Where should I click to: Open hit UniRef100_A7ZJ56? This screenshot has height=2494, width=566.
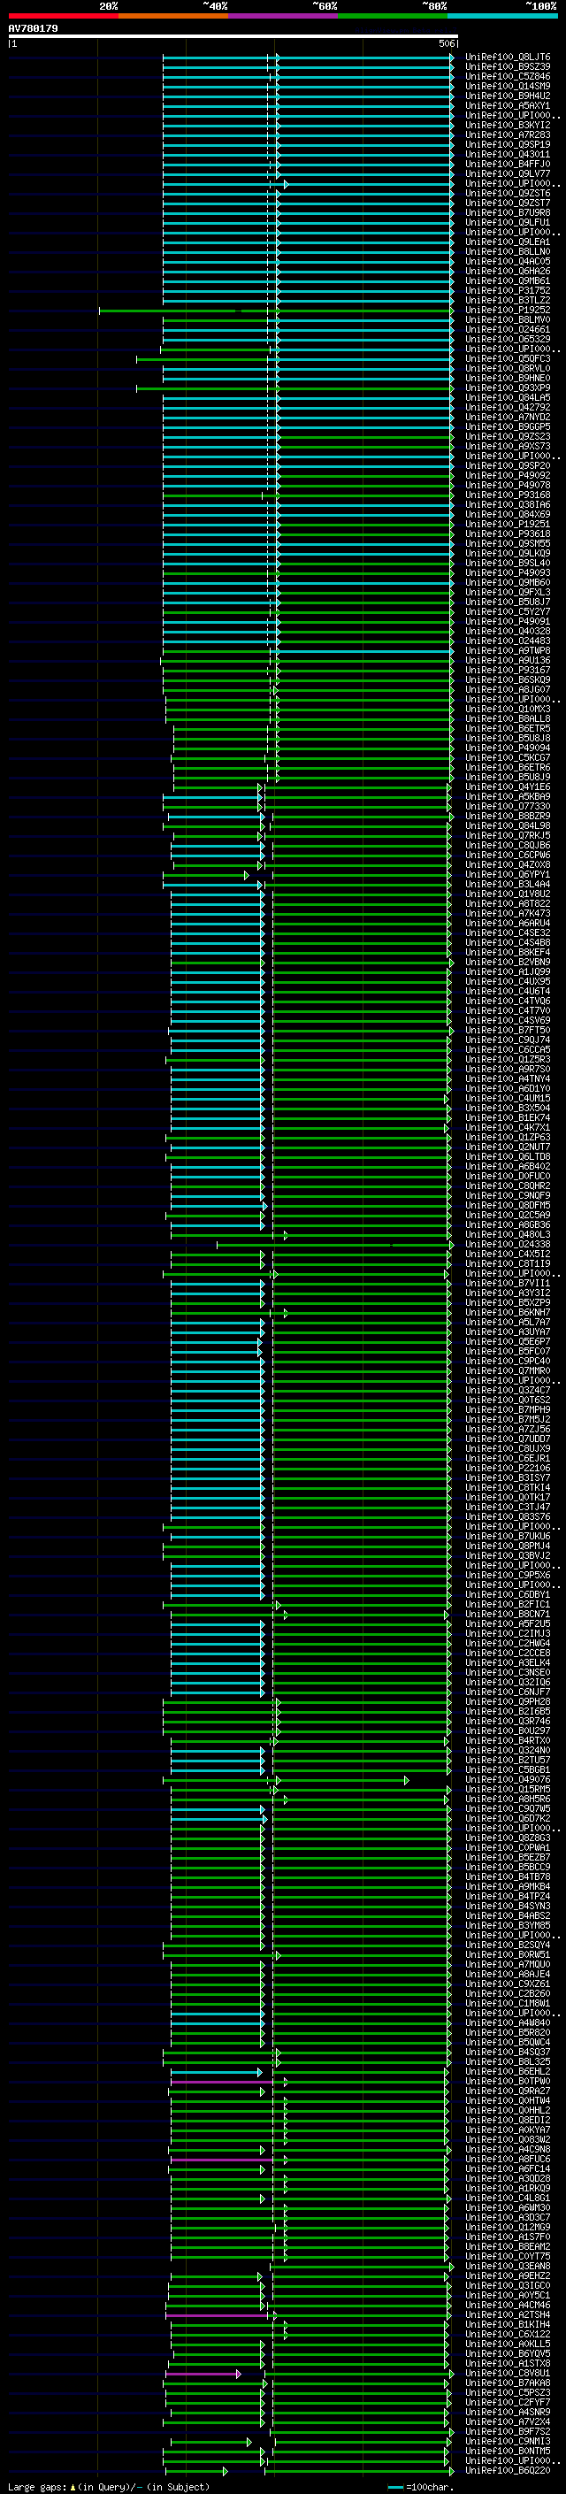(x=508, y=1429)
